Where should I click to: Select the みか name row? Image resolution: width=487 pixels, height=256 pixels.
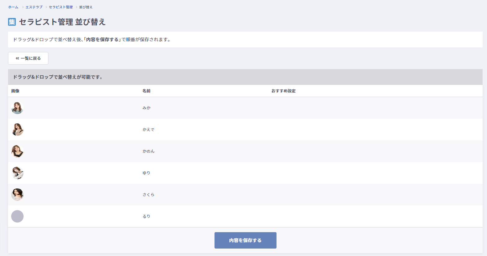click(146, 108)
